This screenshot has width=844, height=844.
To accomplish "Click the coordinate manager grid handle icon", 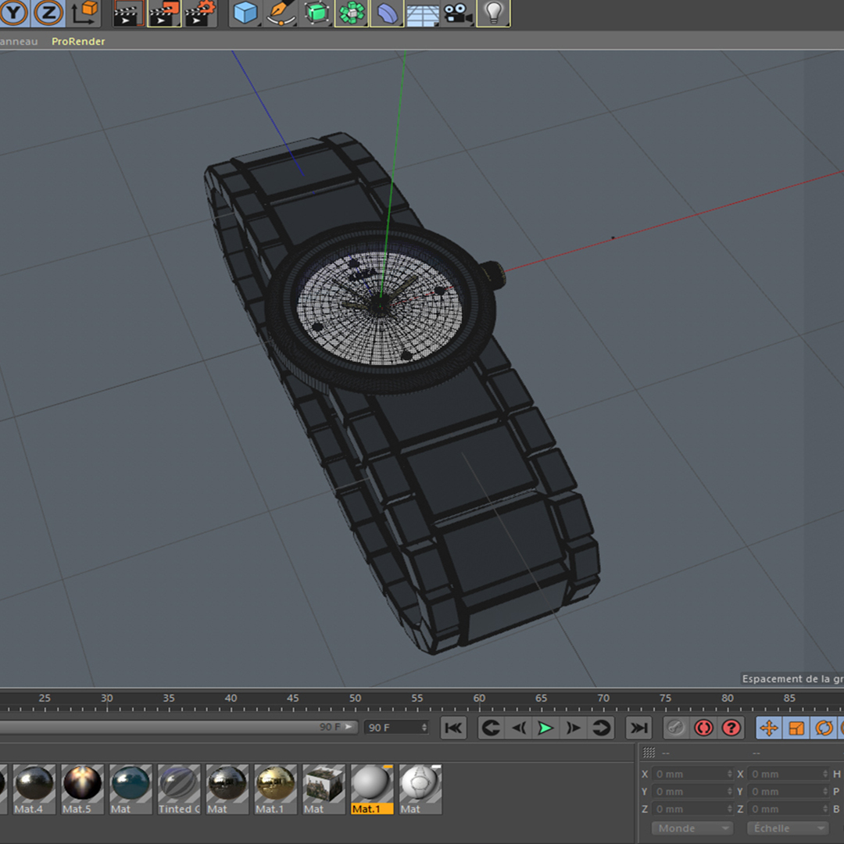I will pos(649,753).
